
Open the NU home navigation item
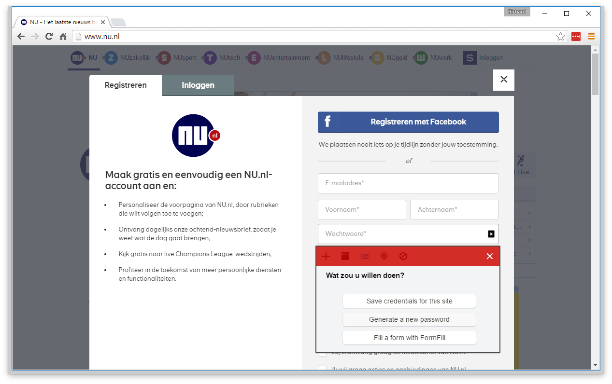(84, 58)
